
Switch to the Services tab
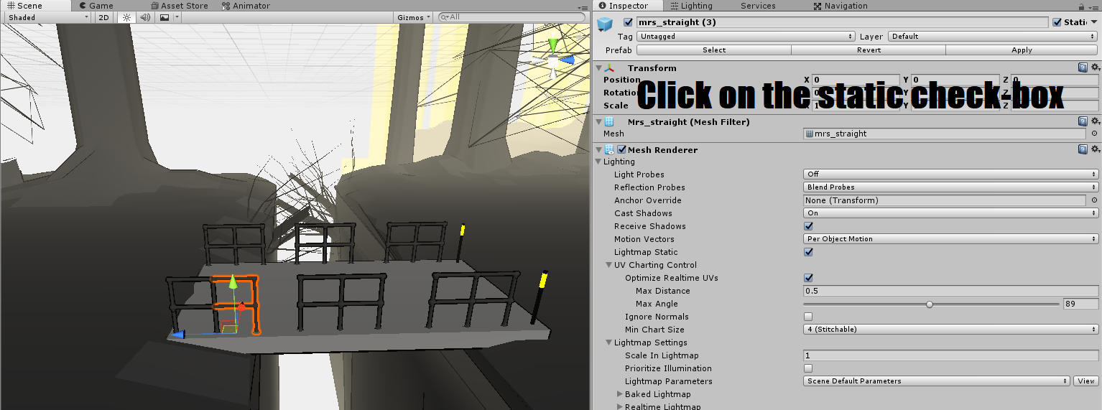(758, 6)
